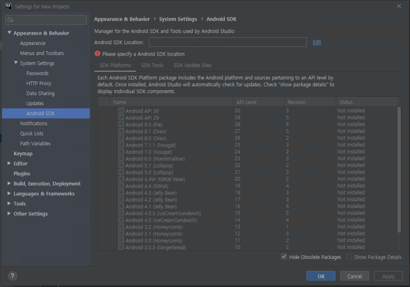Viewport: 410px width, 287px height.
Task: Click the red SDK location error icon
Action: tap(97, 53)
